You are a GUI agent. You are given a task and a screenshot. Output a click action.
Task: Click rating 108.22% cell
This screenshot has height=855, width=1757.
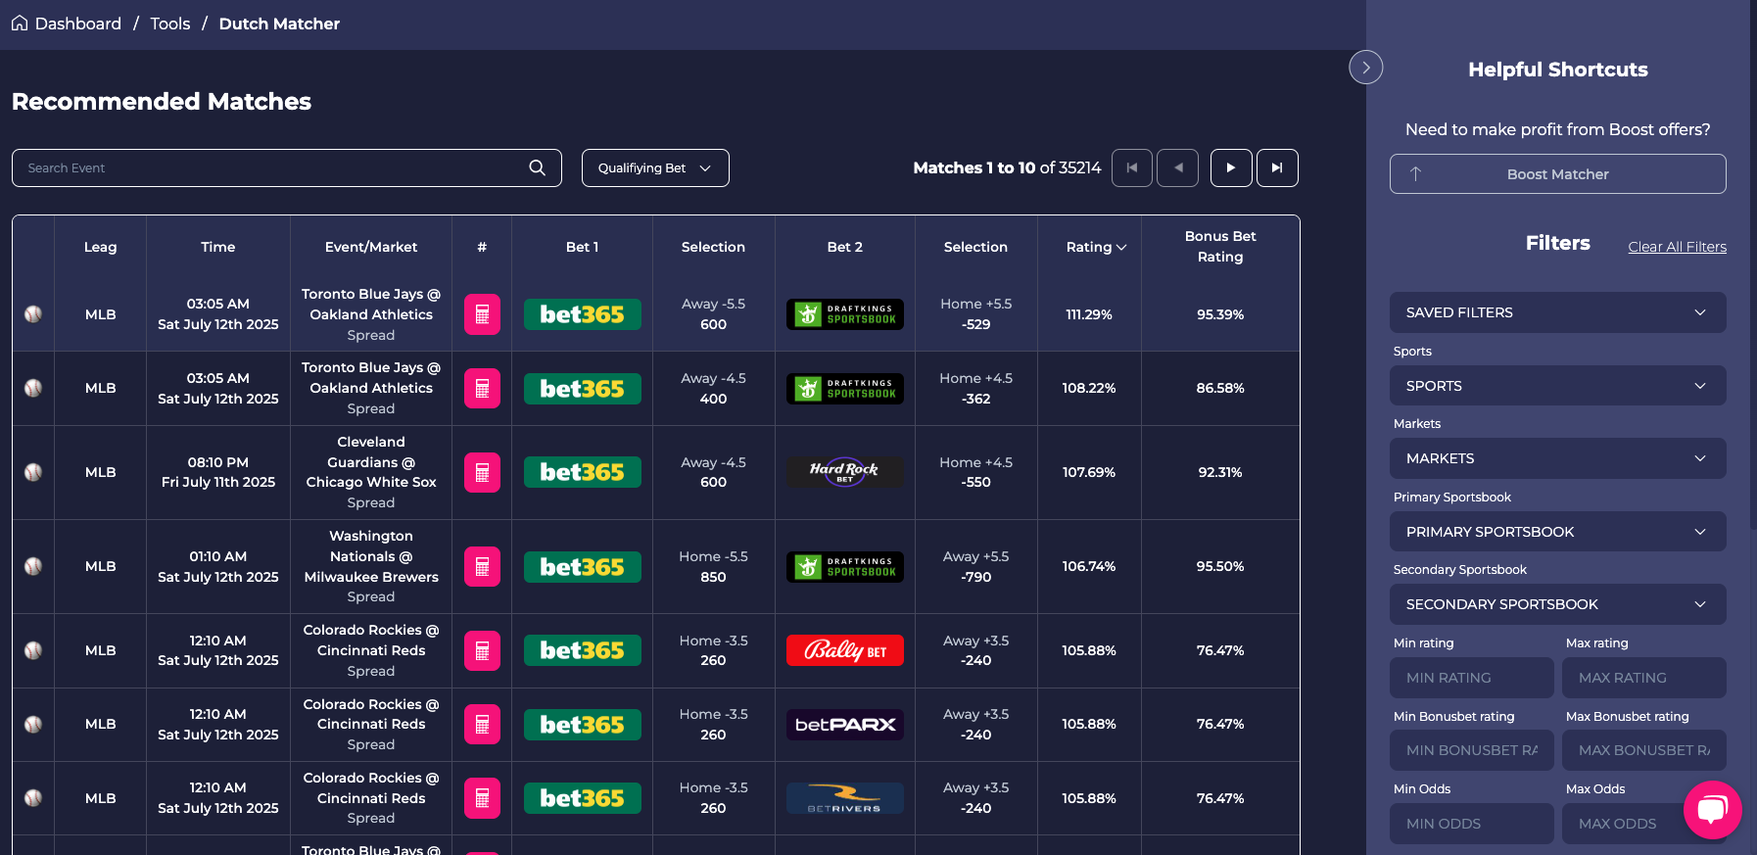1089,389
